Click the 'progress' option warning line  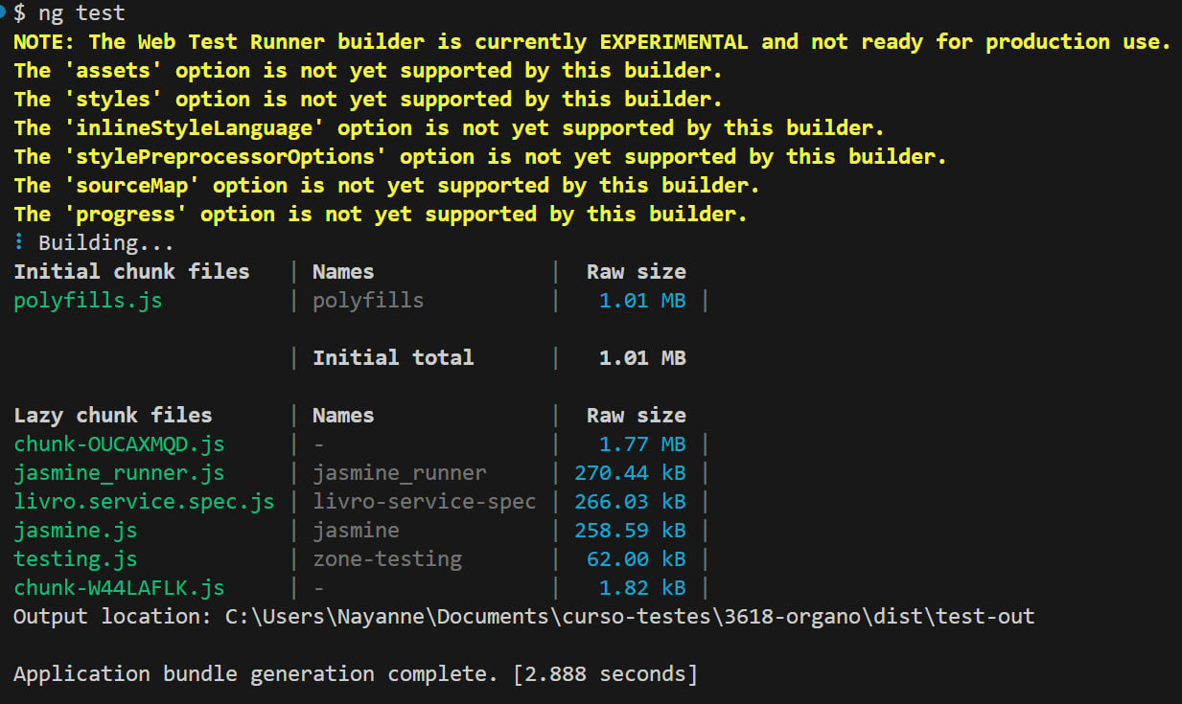tap(381, 215)
